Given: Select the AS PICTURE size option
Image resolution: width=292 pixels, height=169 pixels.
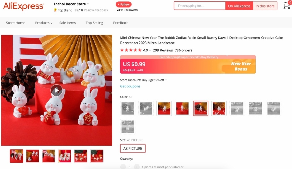Looking at the screenshot, I should pos(133,148).
